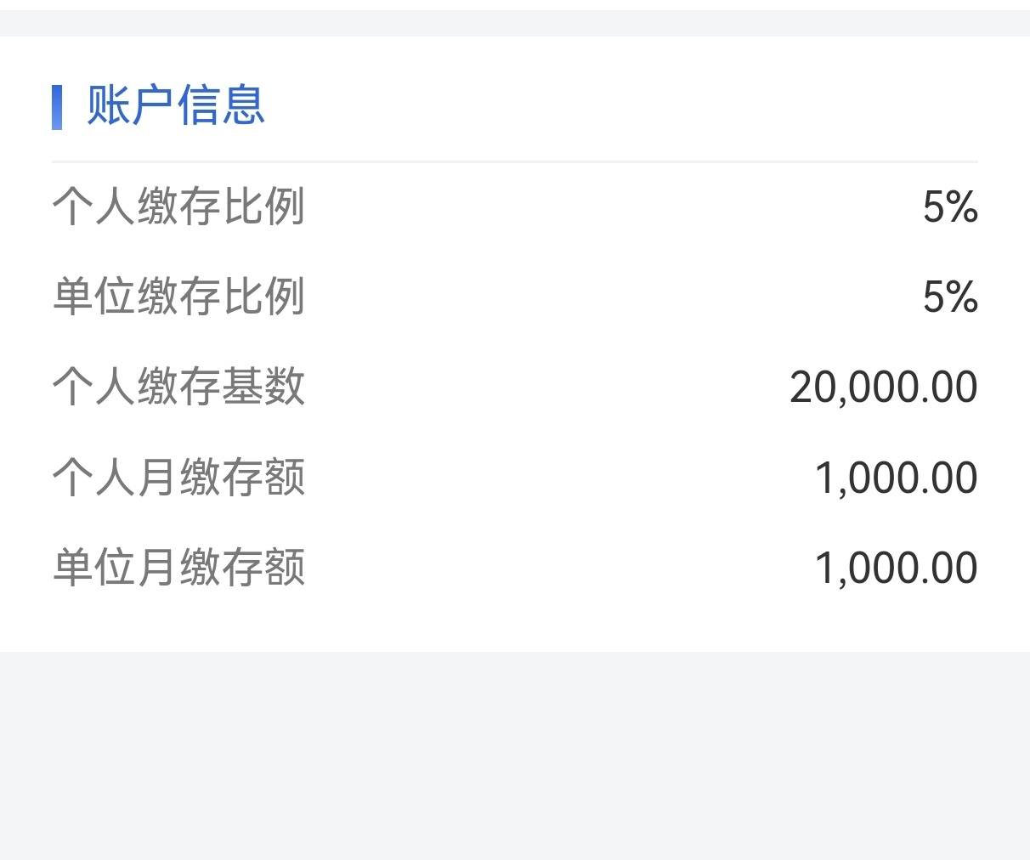Select the 1,000.00 value for 个人月缴存额
The width and height of the screenshot is (1030, 860).
point(897,478)
